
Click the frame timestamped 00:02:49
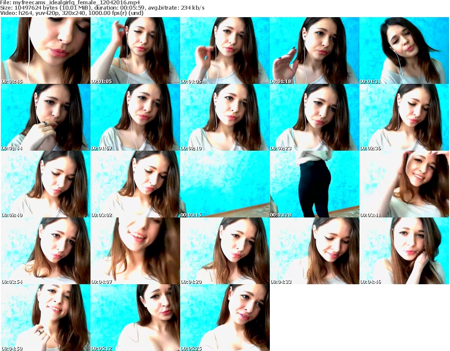pyautogui.click(x=45, y=184)
